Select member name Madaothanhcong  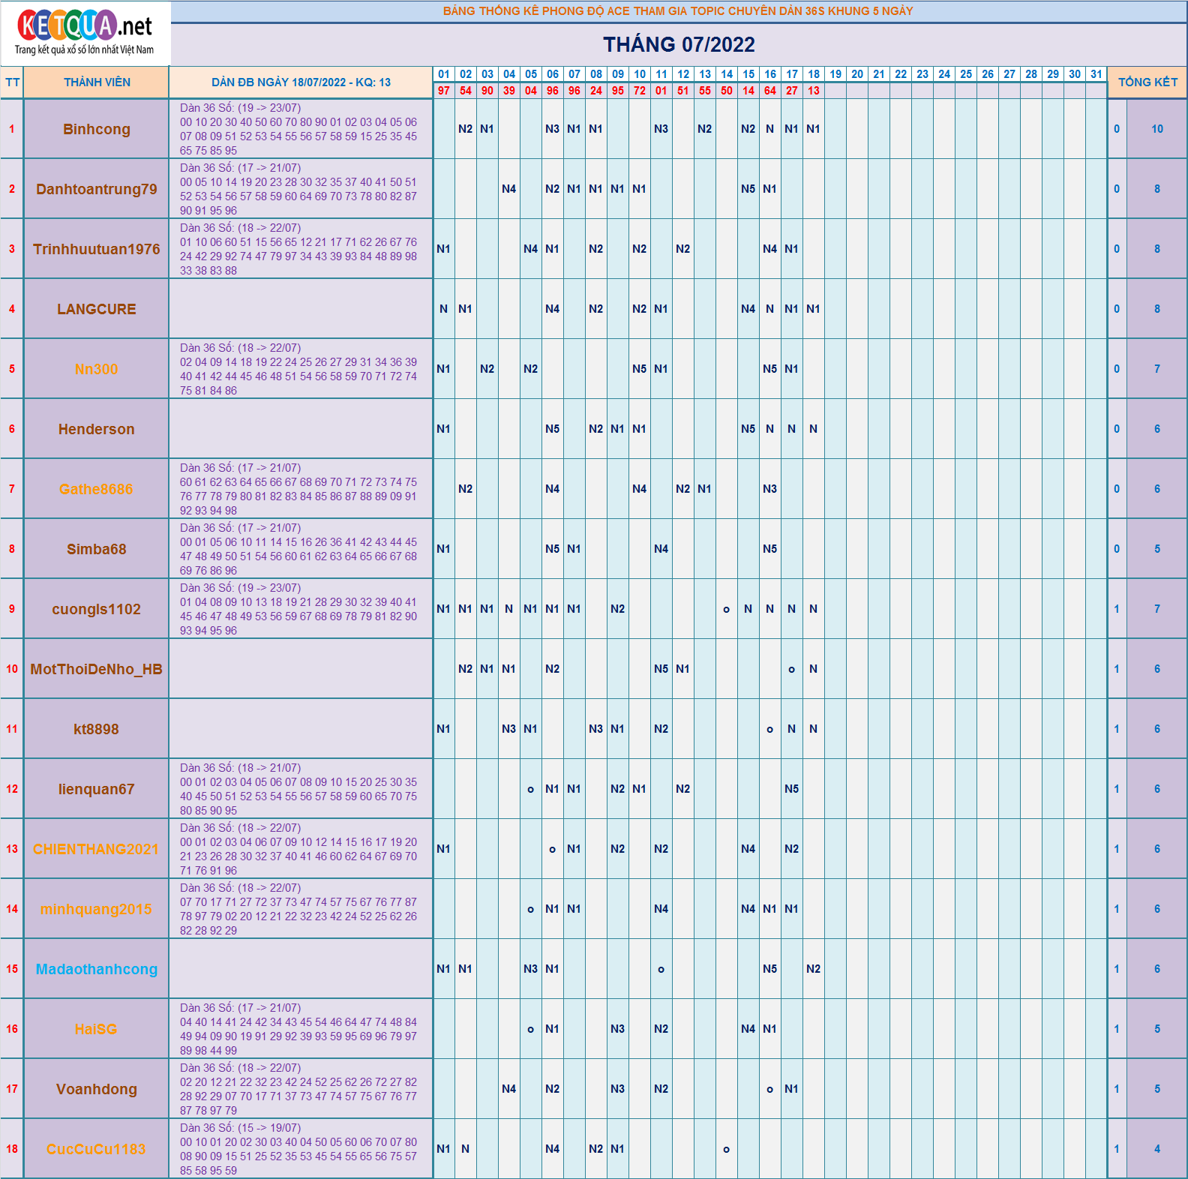97,969
